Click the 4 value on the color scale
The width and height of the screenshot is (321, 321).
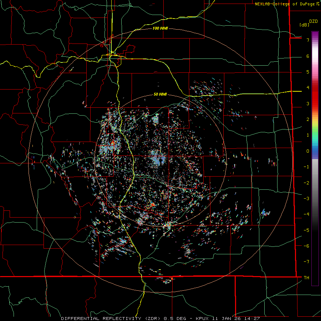click(x=308, y=88)
